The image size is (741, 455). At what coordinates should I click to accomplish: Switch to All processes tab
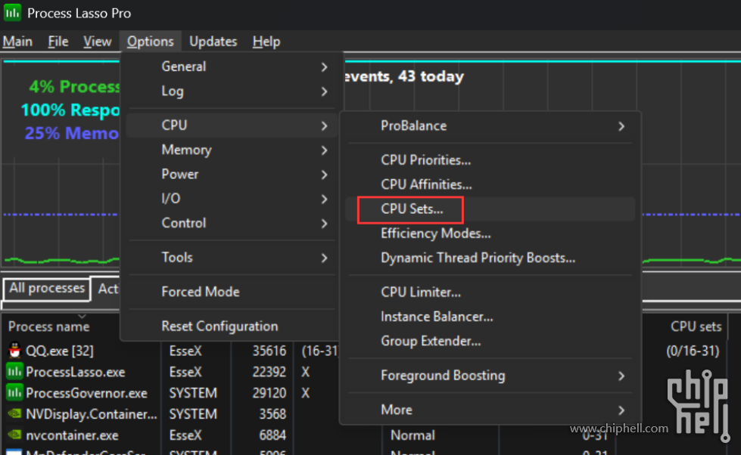47,289
